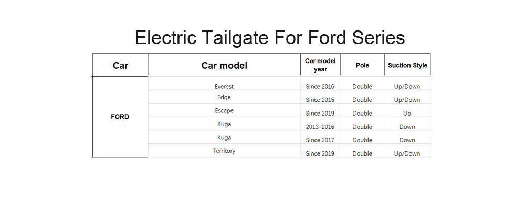Select the 'Car model' column header

(224, 65)
